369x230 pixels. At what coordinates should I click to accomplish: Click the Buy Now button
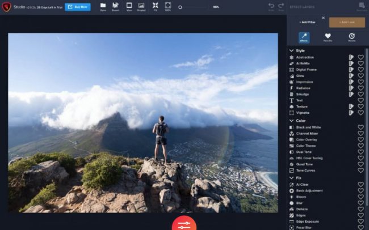(x=78, y=7)
